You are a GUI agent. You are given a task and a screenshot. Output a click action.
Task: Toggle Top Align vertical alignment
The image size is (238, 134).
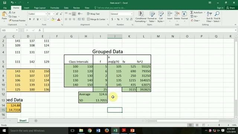(66, 14)
